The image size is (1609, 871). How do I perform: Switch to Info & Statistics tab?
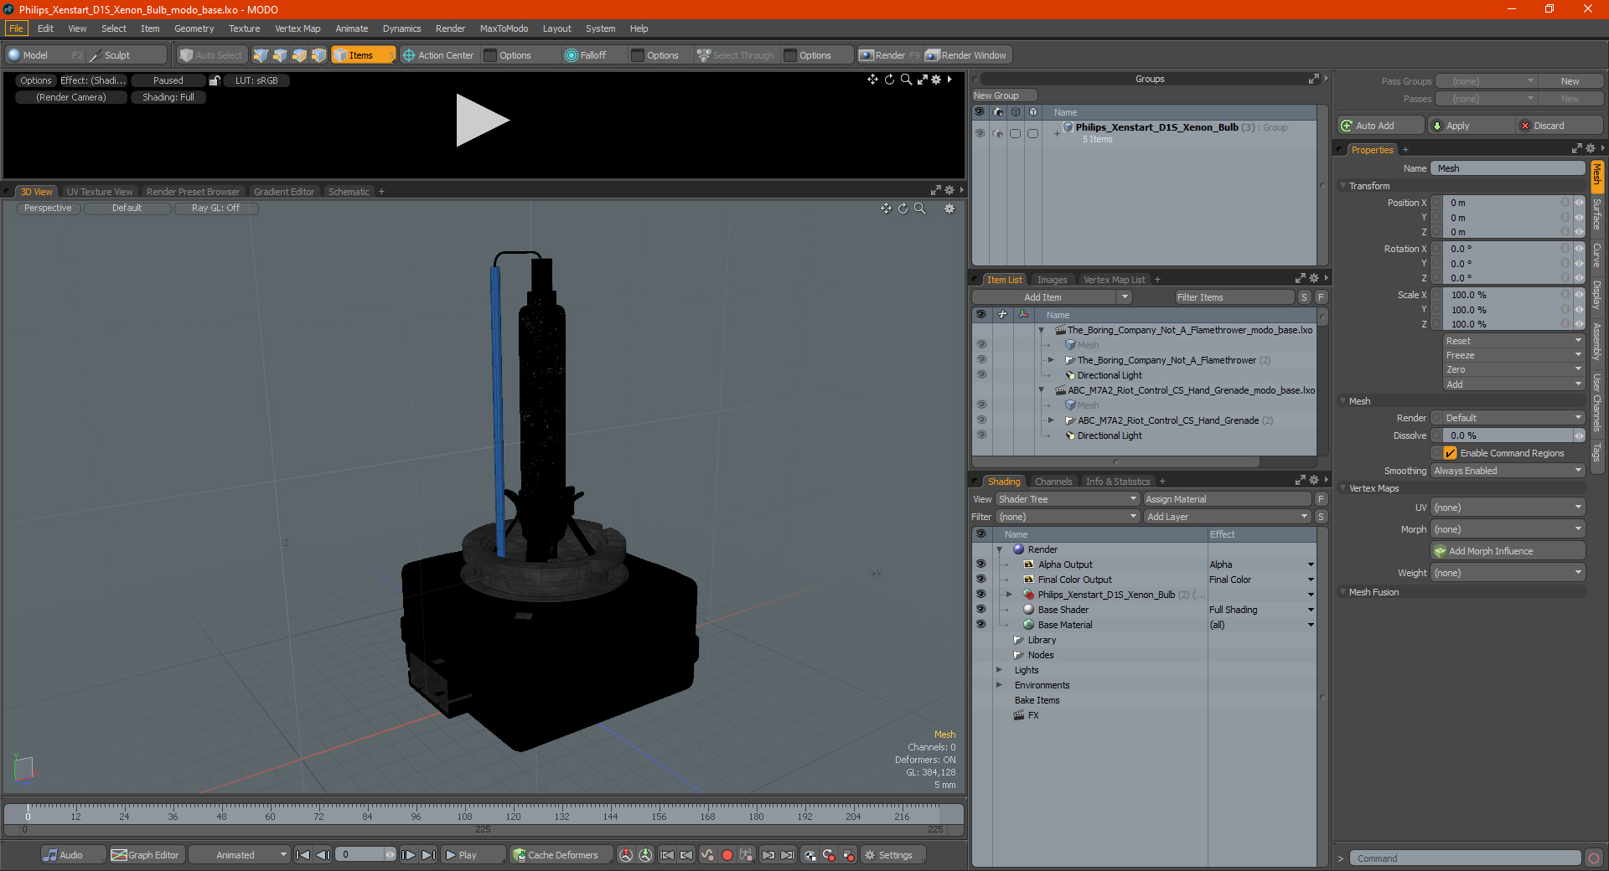pyautogui.click(x=1118, y=482)
